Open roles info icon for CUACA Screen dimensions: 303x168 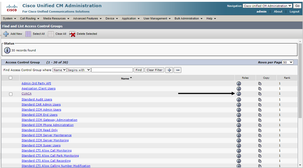pyautogui.click(x=239, y=94)
